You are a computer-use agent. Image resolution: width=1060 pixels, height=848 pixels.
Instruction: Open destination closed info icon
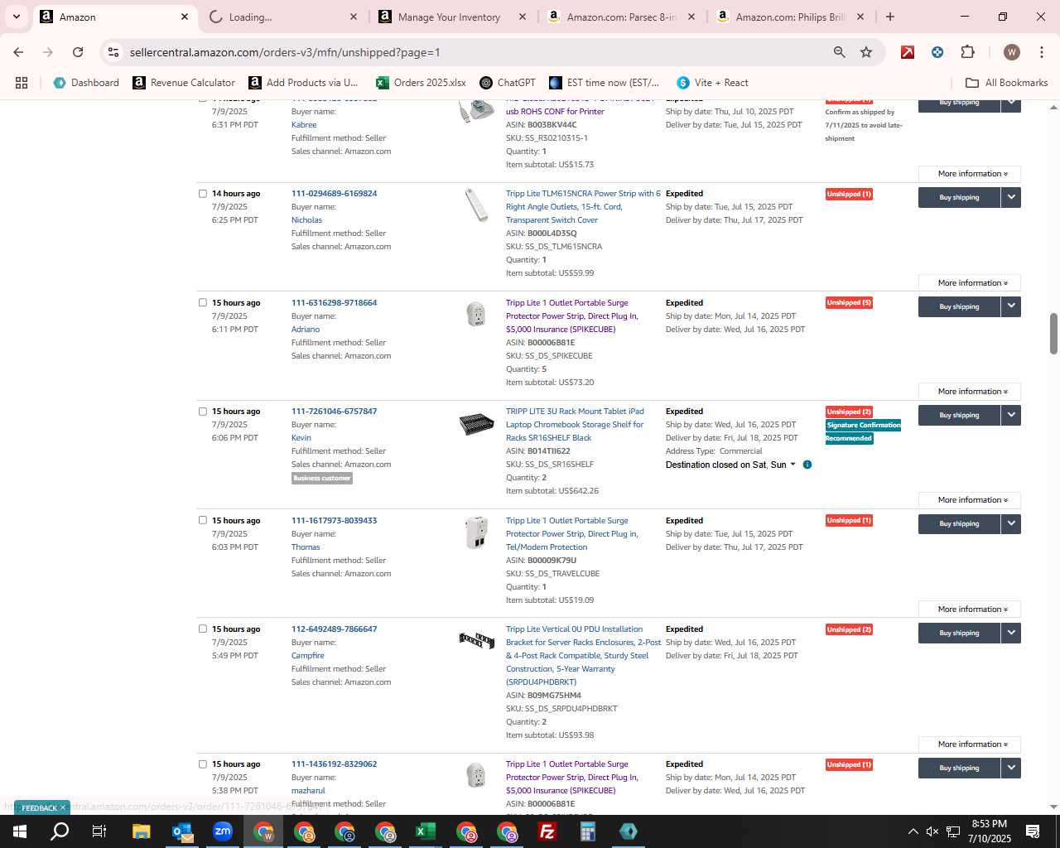[x=807, y=465]
